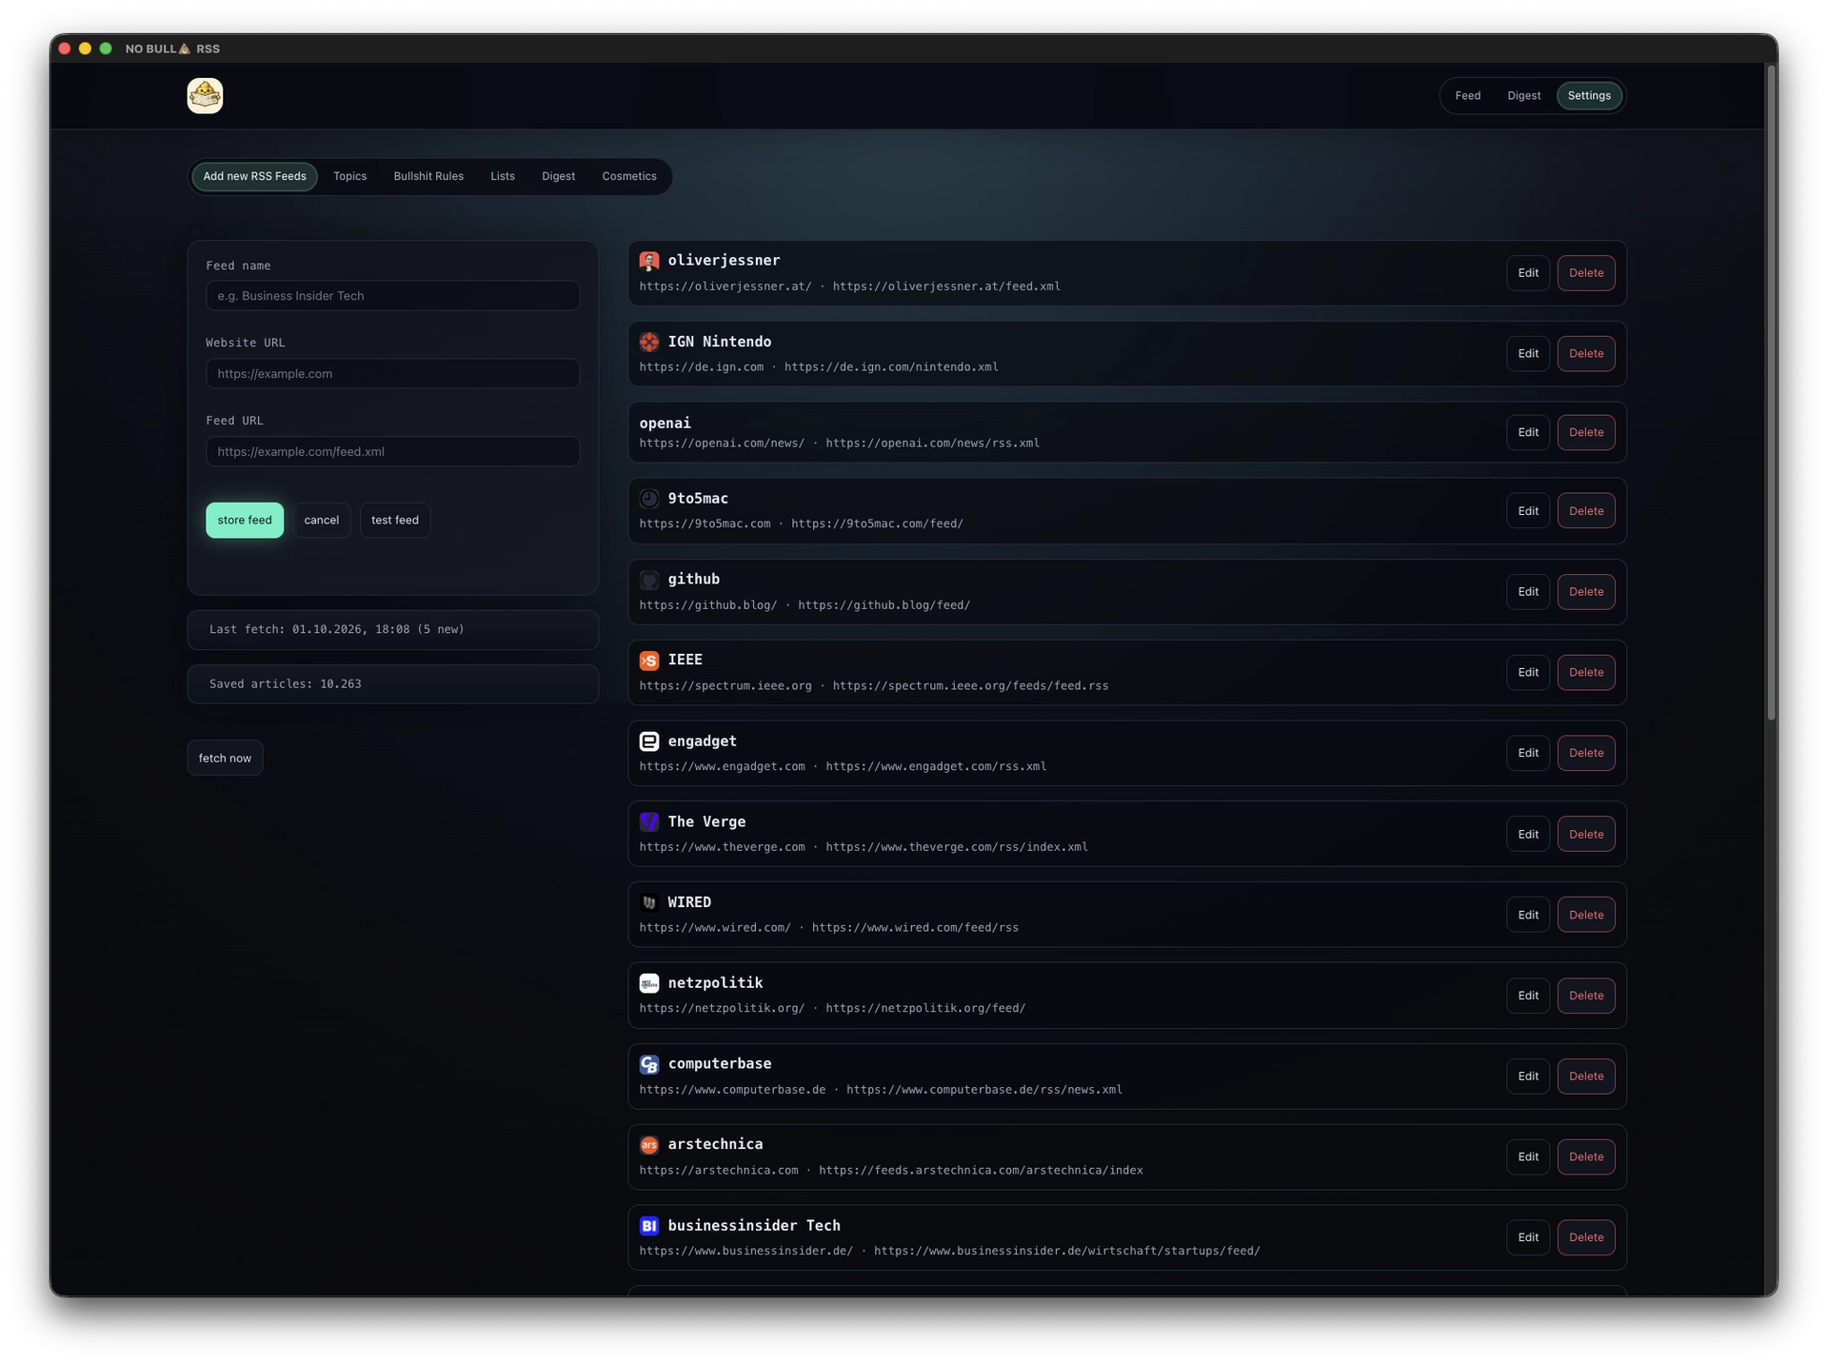Click the github feed favicon
This screenshot has height=1363, width=1828.
pyautogui.click(x=649, y=580)
